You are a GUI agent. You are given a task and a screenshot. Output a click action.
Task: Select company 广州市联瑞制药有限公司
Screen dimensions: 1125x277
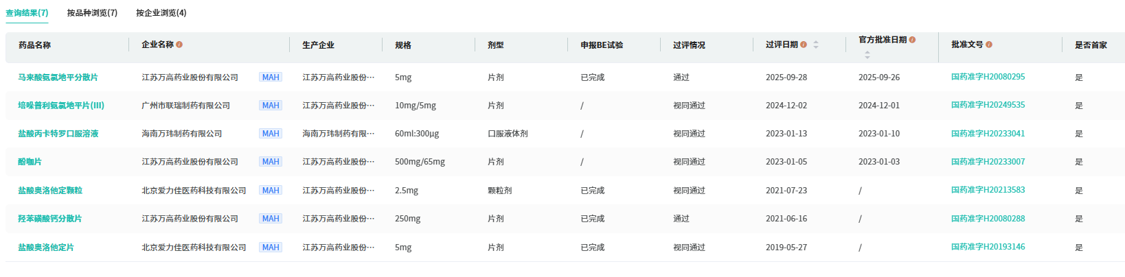[185, 106]
